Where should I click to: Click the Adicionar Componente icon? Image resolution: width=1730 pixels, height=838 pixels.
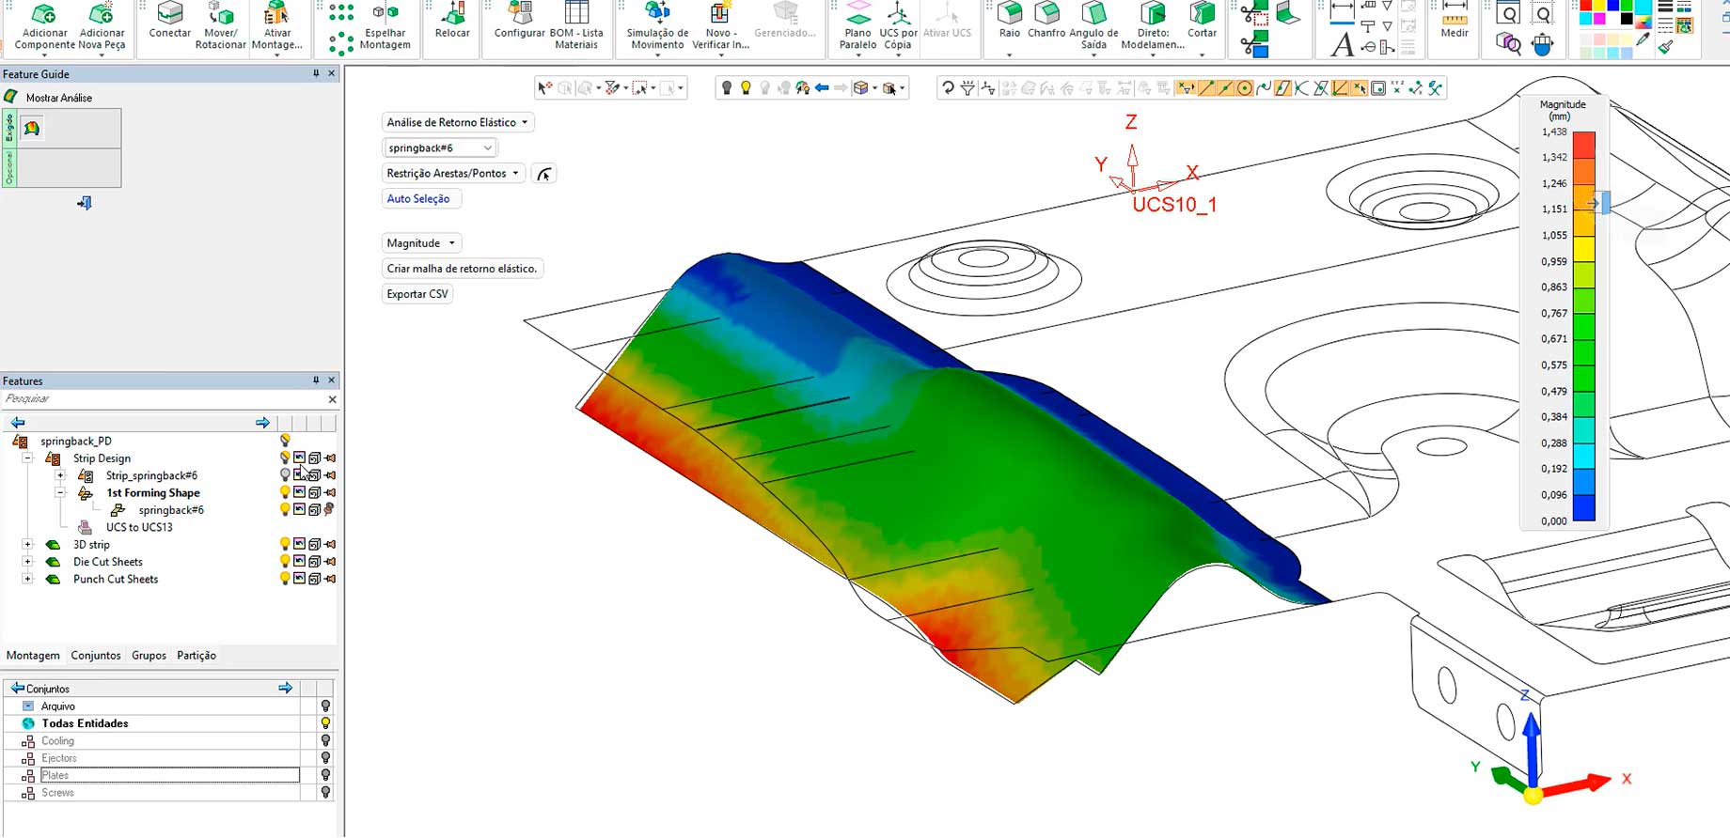tap(43, 15)
